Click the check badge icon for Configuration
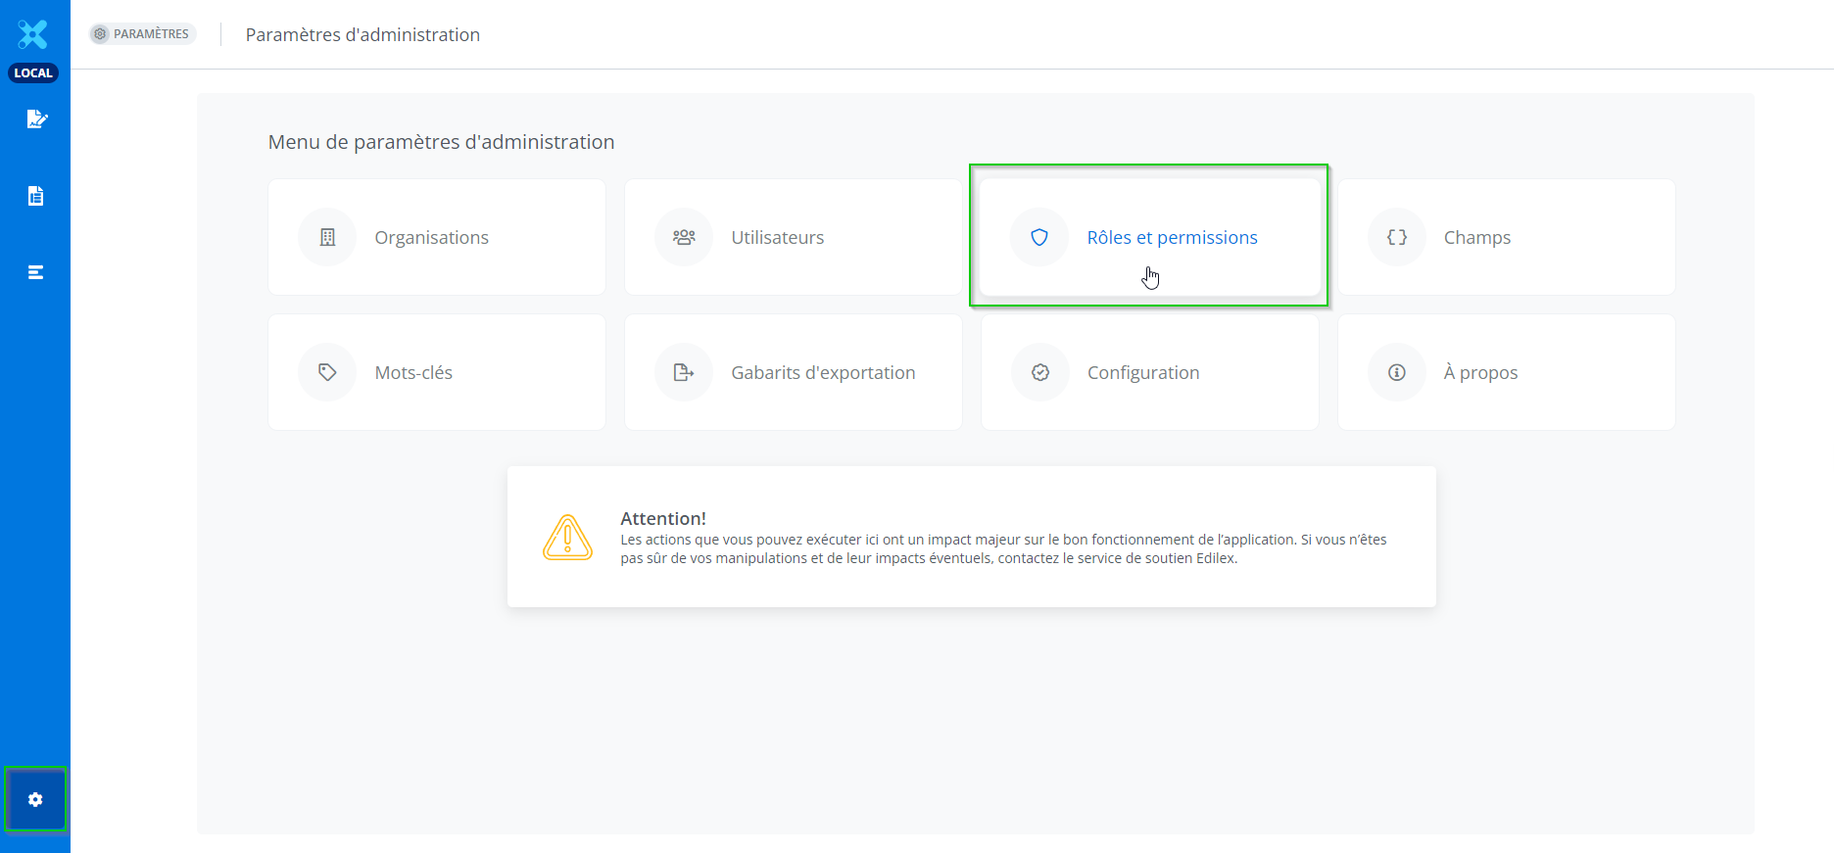The image size is (1834, 853). point(1040,372)
